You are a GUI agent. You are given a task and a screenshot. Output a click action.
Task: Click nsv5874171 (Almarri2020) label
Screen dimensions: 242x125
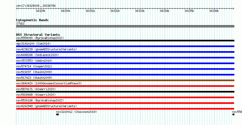point(36,89)
